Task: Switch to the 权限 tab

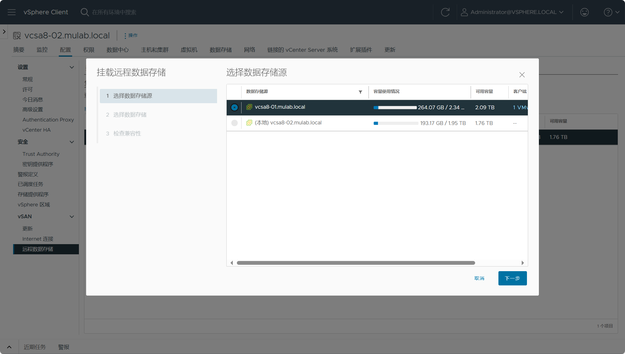Action: 89,50
